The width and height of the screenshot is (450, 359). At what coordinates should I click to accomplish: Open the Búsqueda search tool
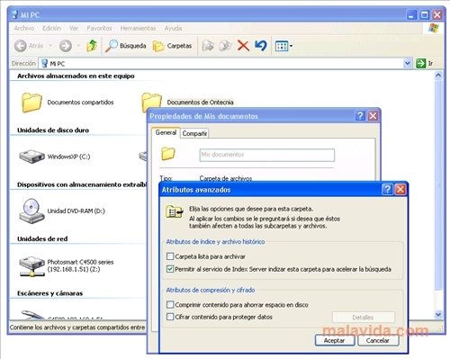click(x=126, y=46)
